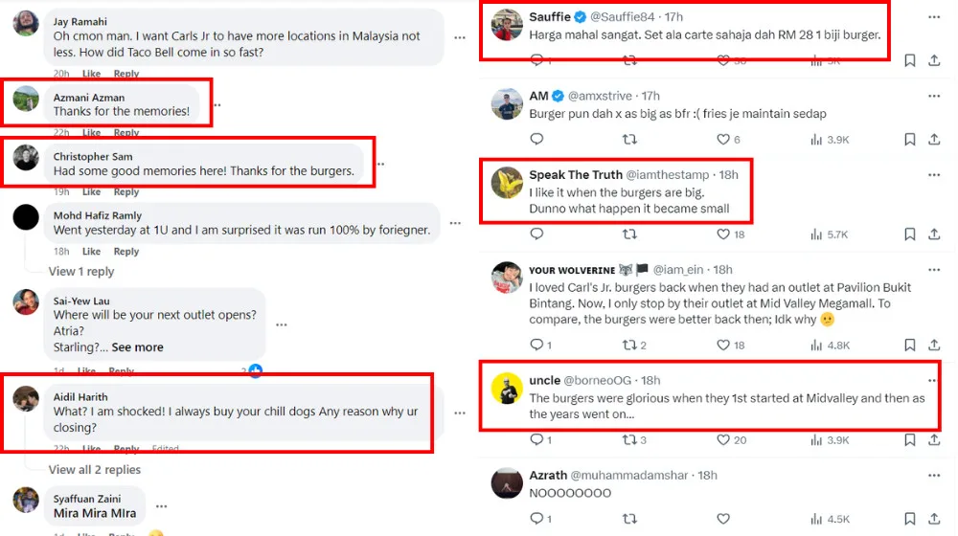Open reply icon on AM's tweet
This screenshot has width=958, height=536.
(536, 140)
